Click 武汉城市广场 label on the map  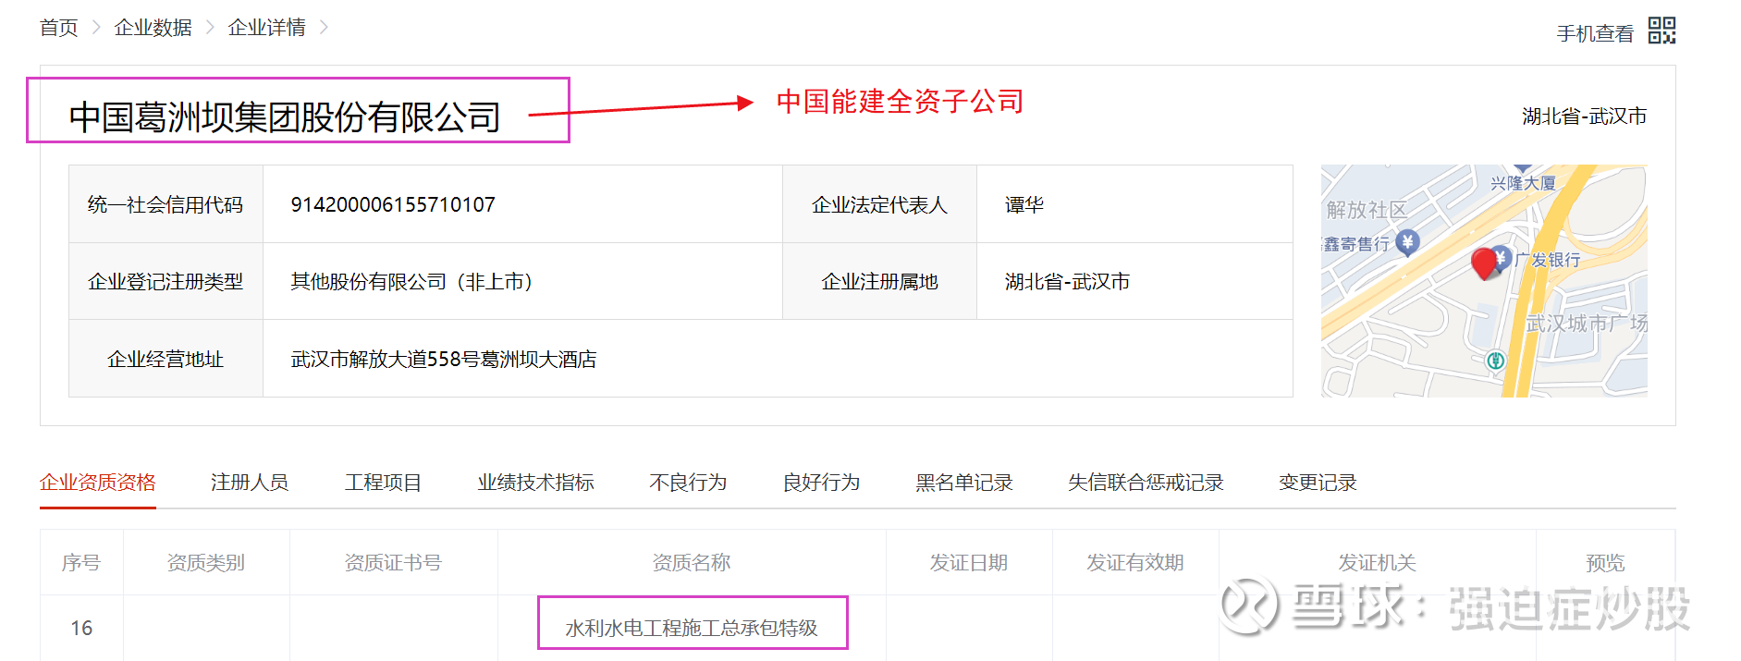pos(1586,323)
